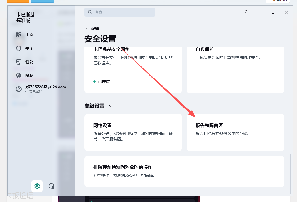The height and width of the screenshot is (202, 297).
Task: Open the 网络设置 card
Action: click(x=133, y=132)
